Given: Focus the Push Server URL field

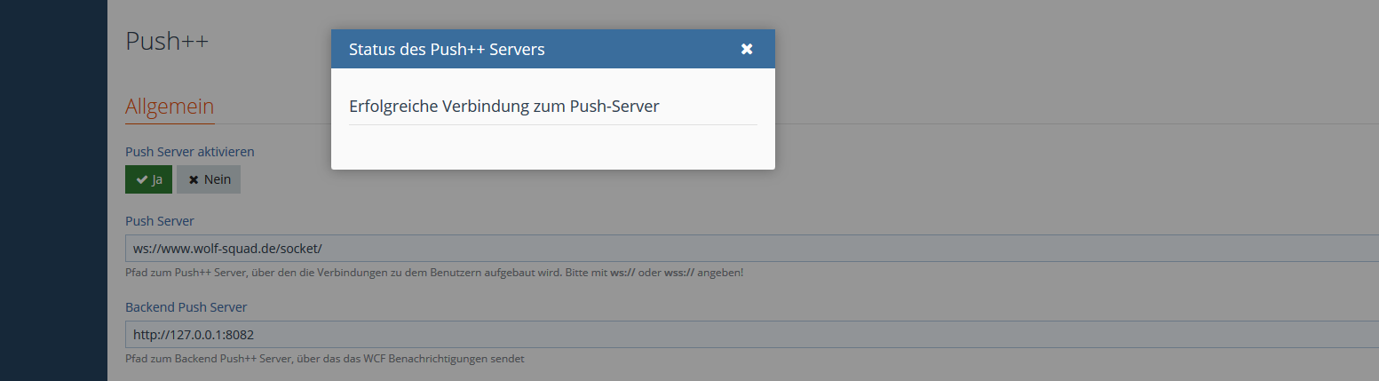Looking at the screenshot, I should click(x=710, y=248).
